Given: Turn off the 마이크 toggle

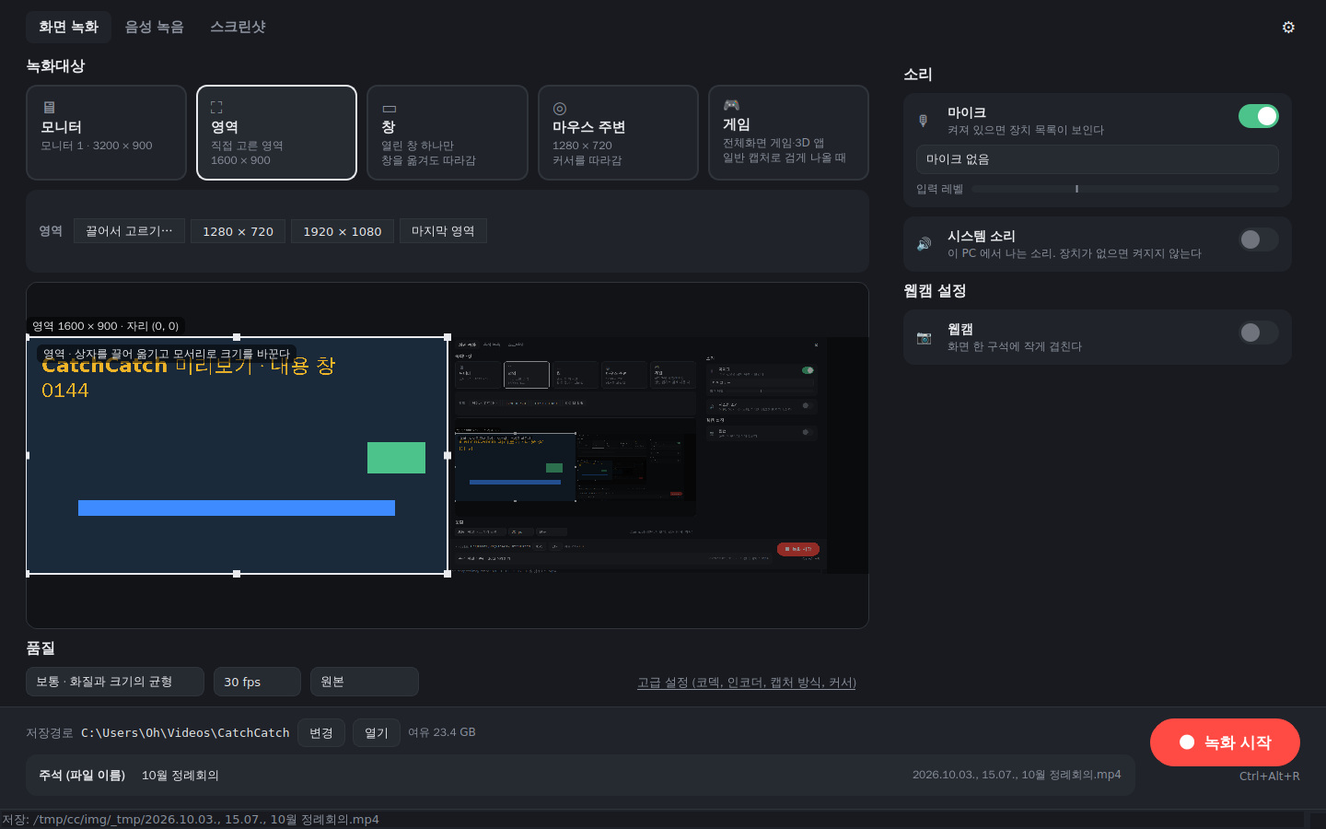Looking at the screenshot, I should (1258, 116).
